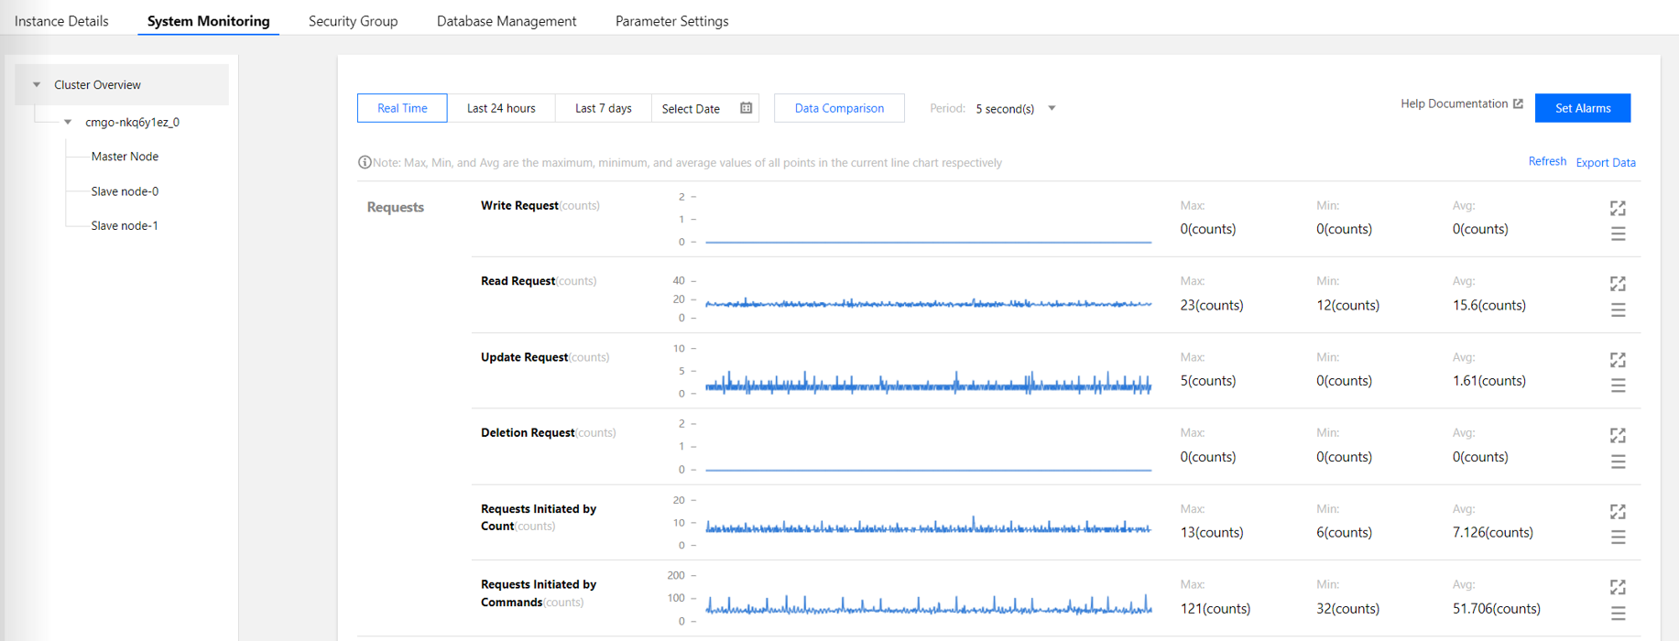Open the Period 5 second(s) dropdown
1679x641 pixels.
[1016, 108]
